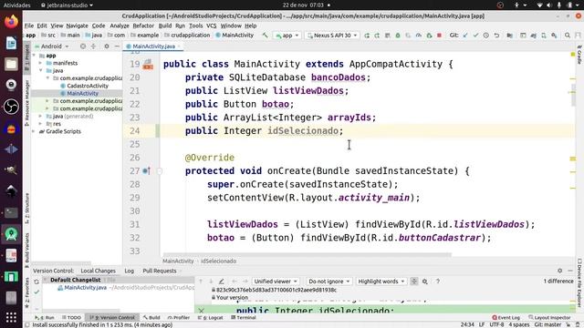Open Project panel settings gear
Image resolution: width=584 pixels, height=328 pixels.
107,46
